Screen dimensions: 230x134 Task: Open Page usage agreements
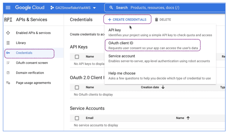[34, 83]
